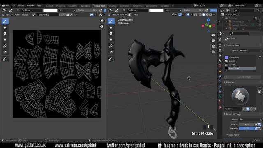This screenshot has width=263, height=148.
Task: Open Blend mode Mix dropdown in image editor header
Action: 67,10
